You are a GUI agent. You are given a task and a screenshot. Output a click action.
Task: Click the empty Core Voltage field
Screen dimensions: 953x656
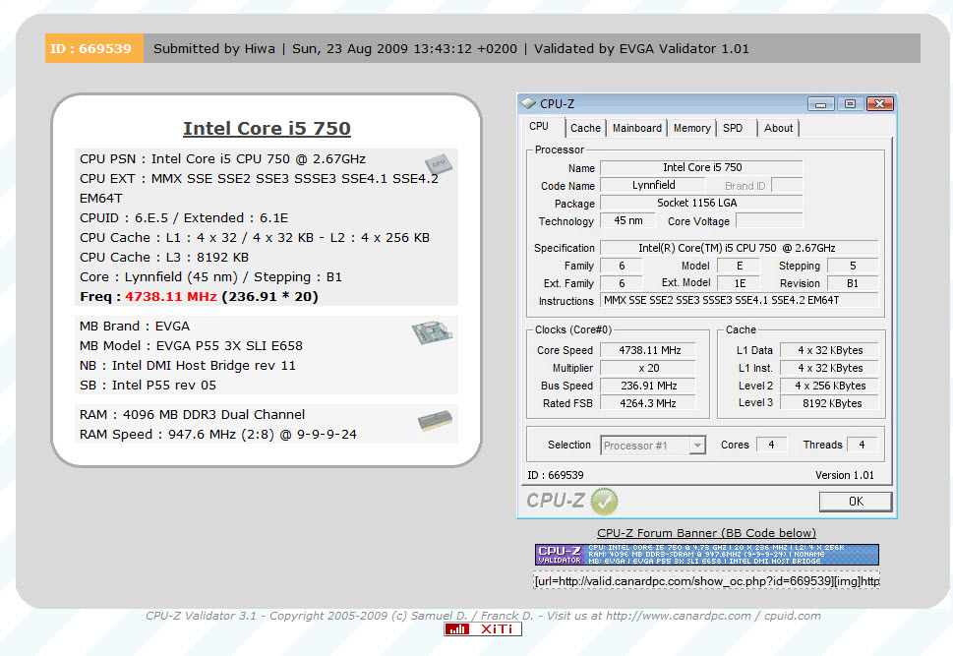(769, 220)
